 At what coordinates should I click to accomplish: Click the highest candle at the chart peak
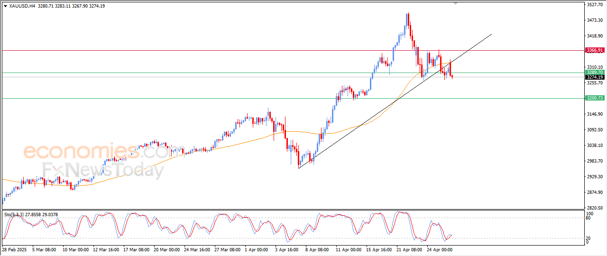pyautogui.click(x=407, y=19)
